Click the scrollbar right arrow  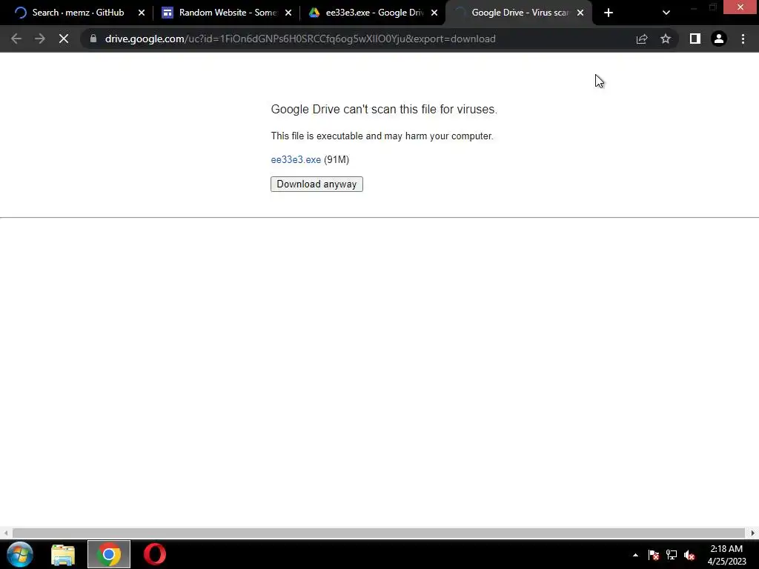tap(753, 533)
